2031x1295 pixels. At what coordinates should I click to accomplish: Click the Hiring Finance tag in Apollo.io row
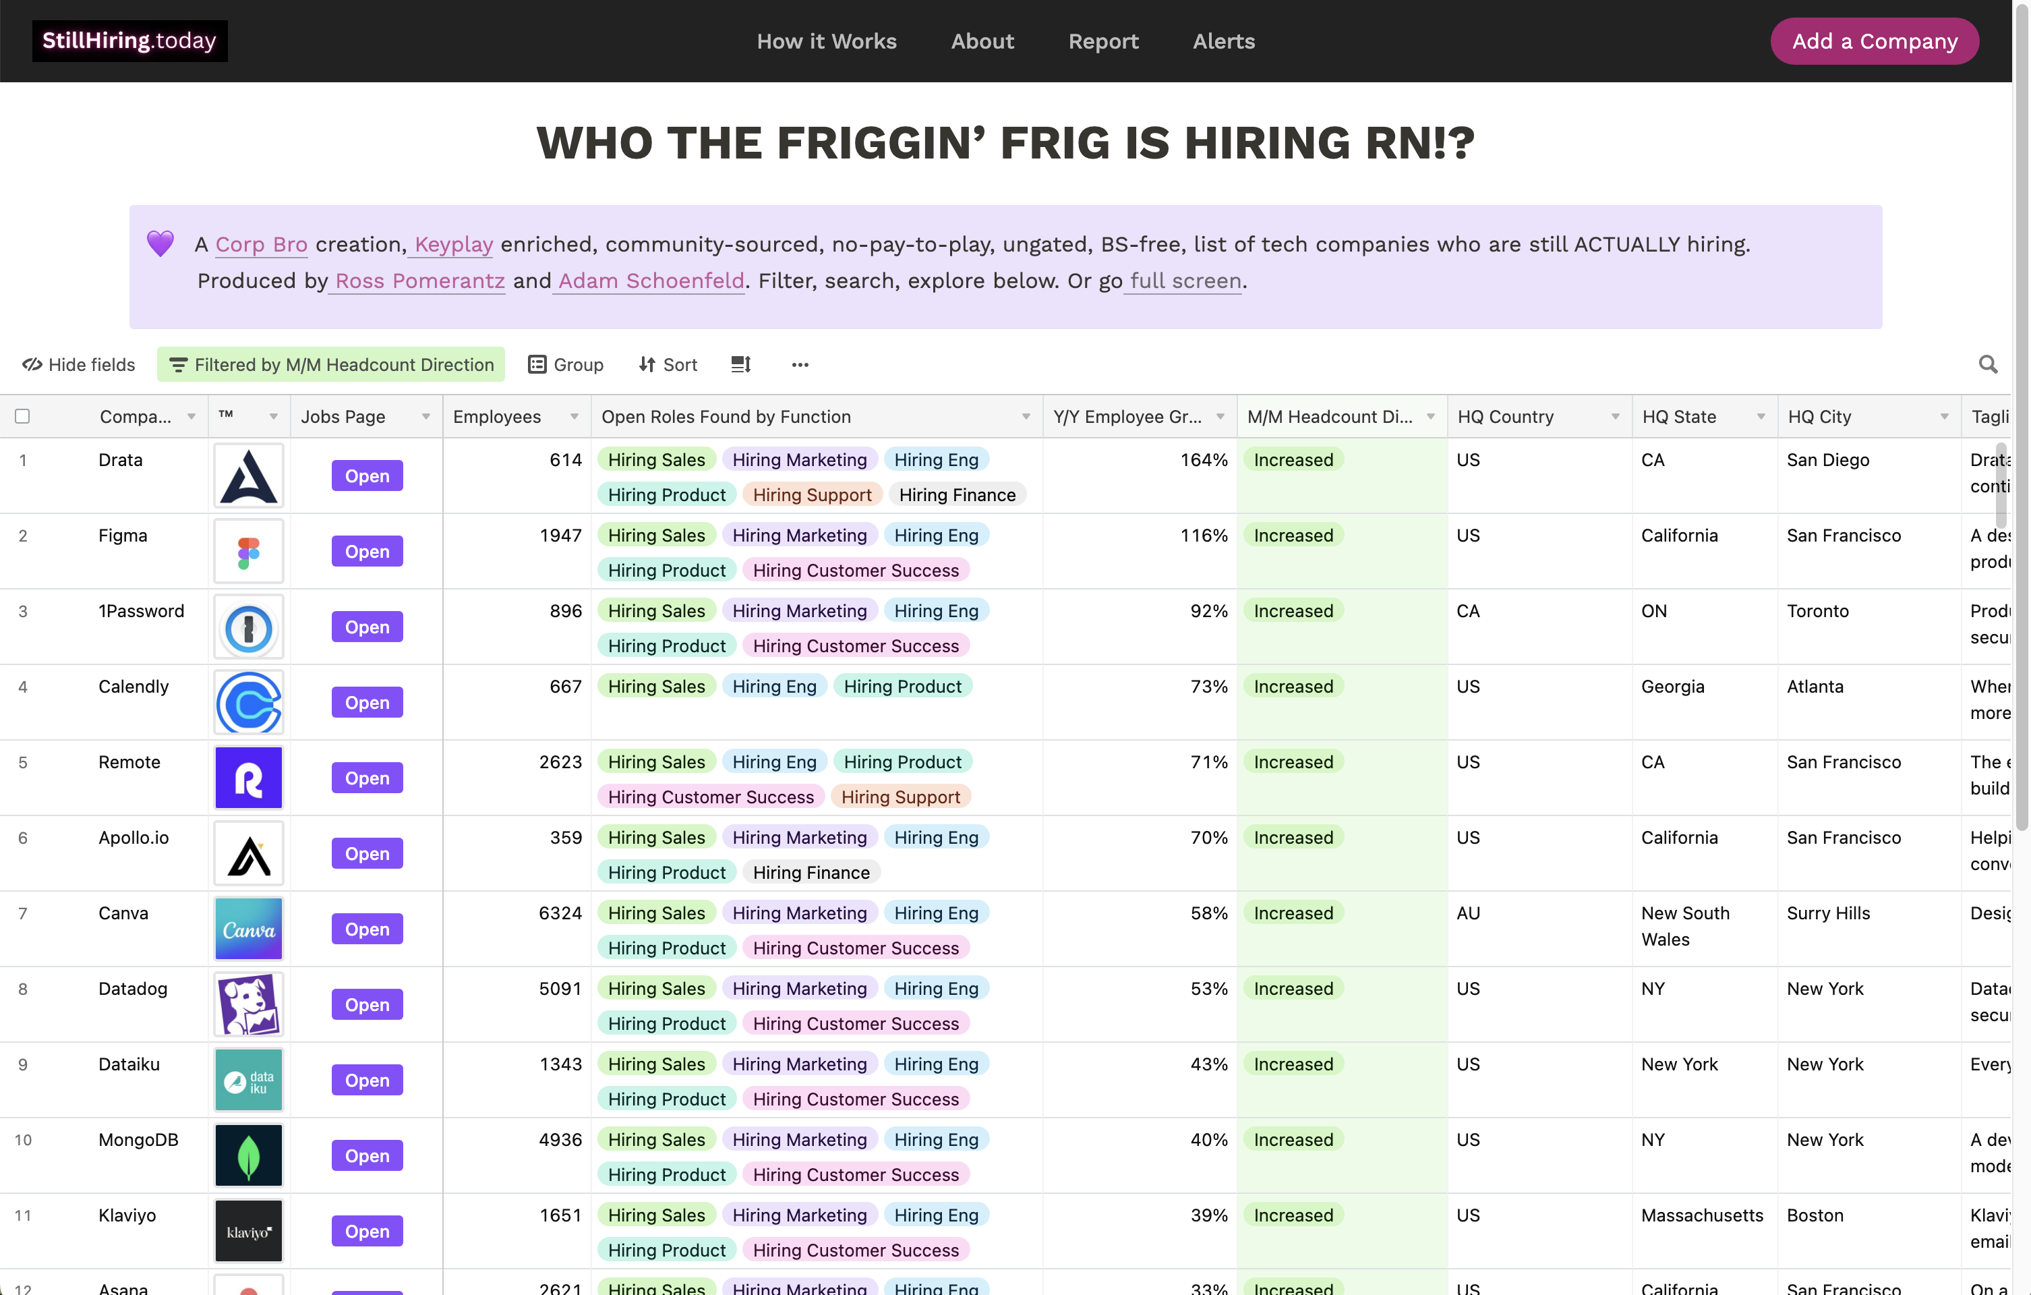(811, 872)
